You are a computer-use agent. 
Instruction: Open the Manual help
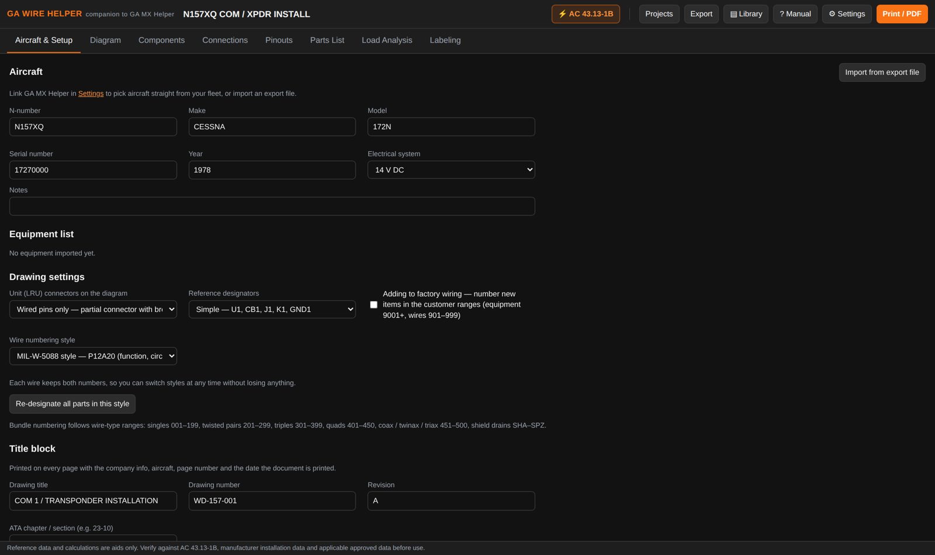pyautogui.click(x=795, y=14)
